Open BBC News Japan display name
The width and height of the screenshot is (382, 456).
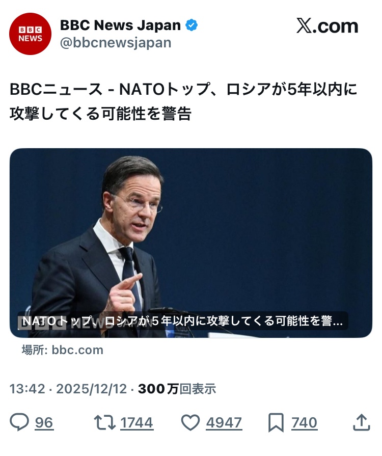121,25
